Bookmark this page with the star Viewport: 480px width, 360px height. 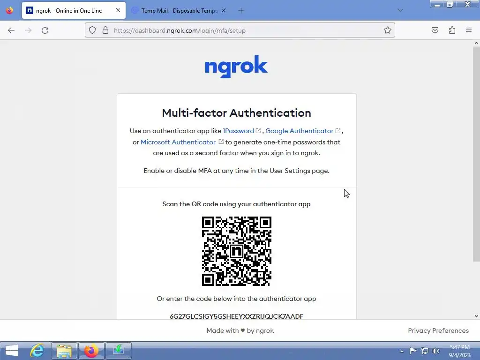[x=388, y=30]
